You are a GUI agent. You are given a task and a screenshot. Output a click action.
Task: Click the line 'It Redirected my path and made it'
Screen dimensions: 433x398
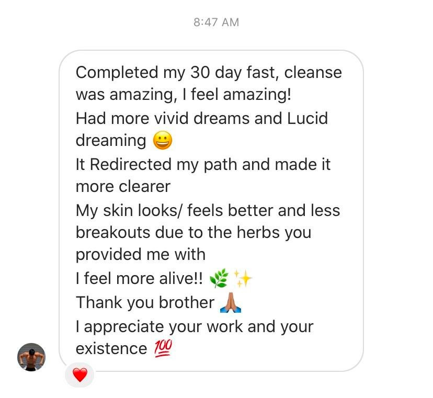pyautogui.click(x=203, y=164)
